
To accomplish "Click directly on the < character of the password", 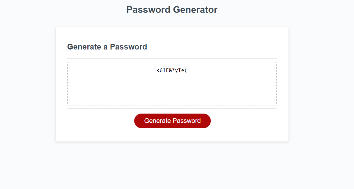I will pyautogui.click(x=158, y=70).
